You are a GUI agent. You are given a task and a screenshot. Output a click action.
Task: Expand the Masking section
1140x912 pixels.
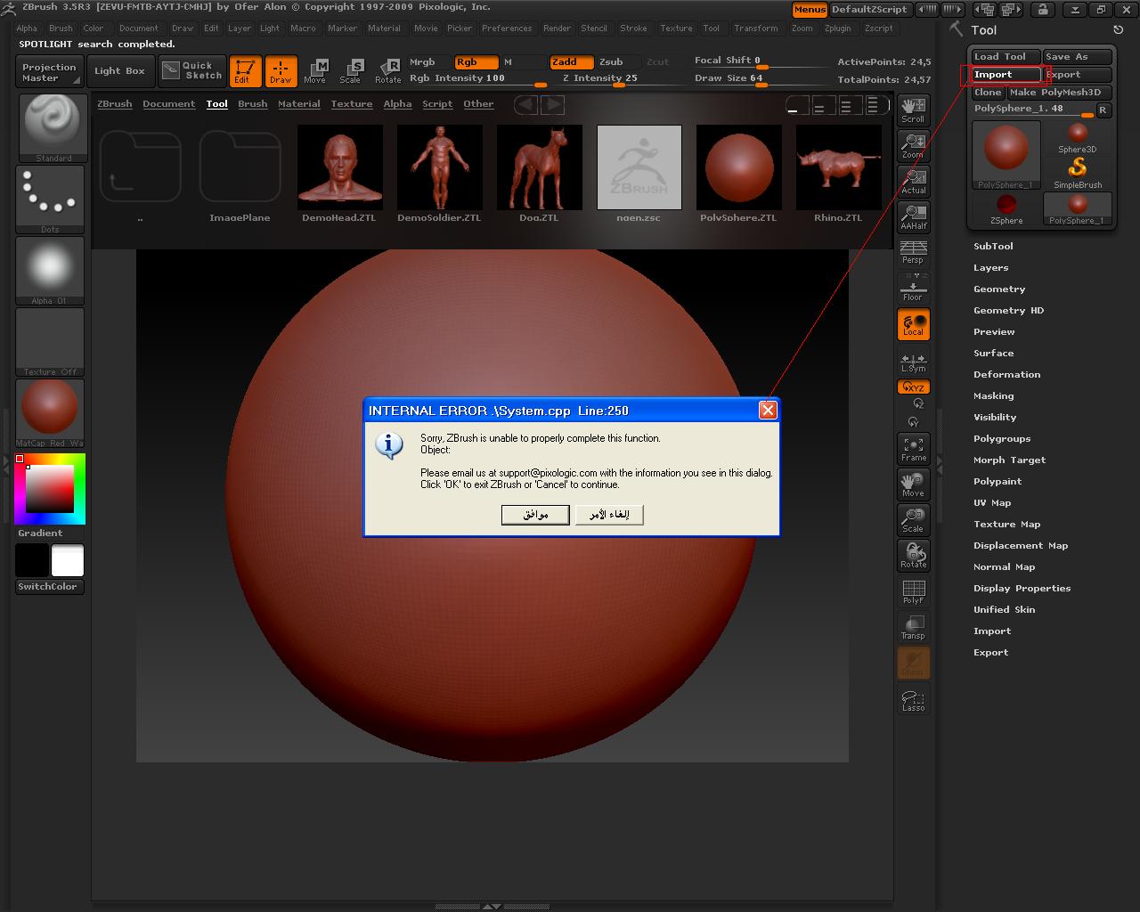993,395
